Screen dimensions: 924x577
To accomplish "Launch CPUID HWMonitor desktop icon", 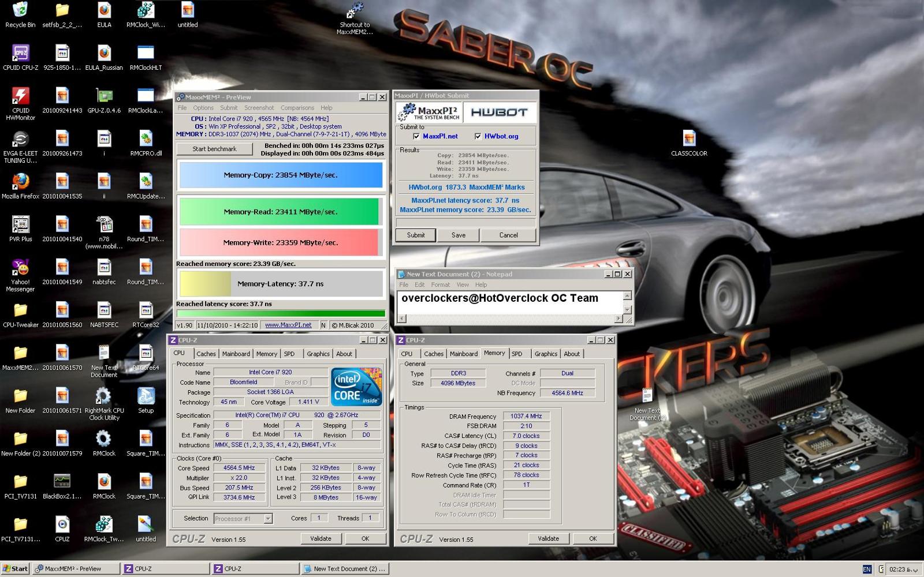I will click(20, 104).
